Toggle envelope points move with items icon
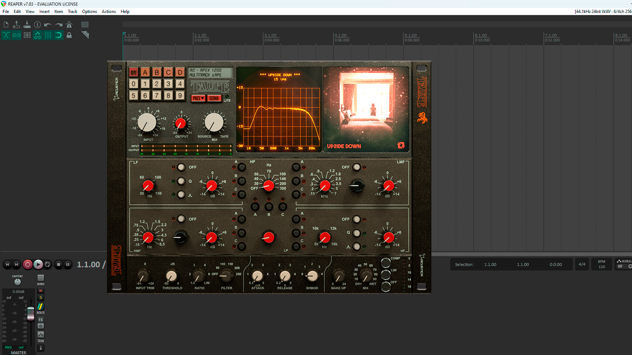This screenshot has height=355, width=632. 37,35
